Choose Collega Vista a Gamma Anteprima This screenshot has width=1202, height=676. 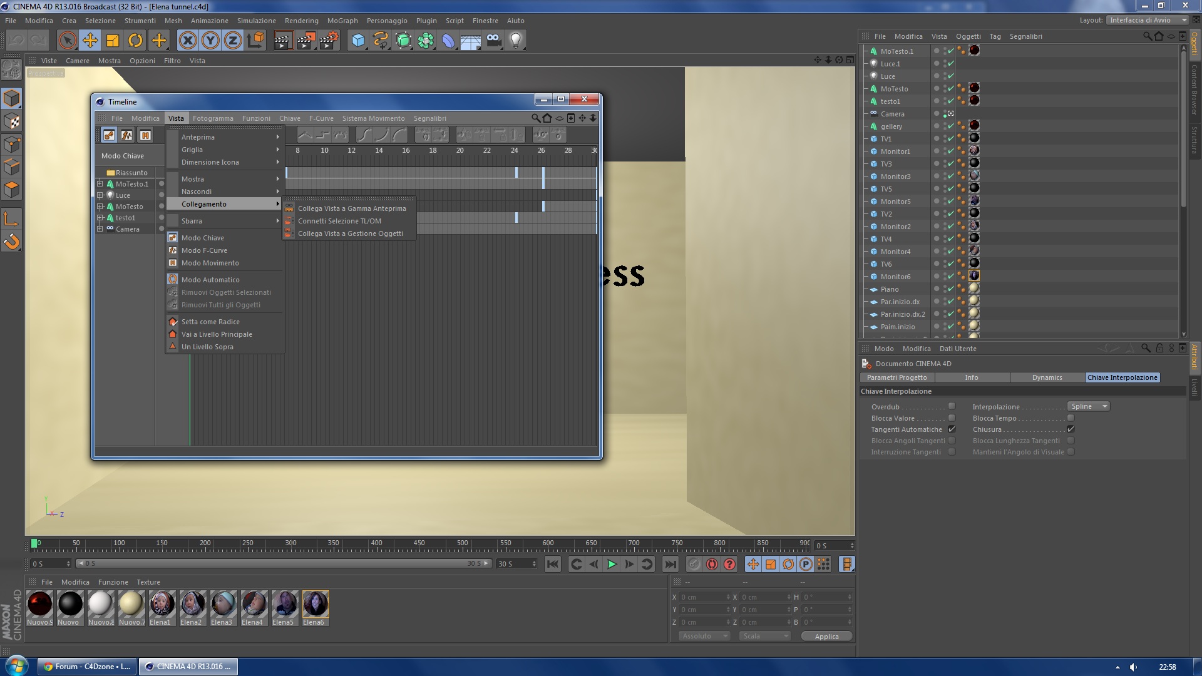[x=352, y=208]
